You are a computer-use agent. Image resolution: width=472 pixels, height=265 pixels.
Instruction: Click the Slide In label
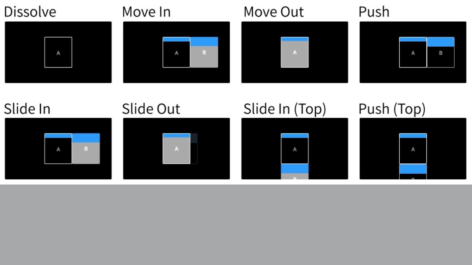point(27,109)
